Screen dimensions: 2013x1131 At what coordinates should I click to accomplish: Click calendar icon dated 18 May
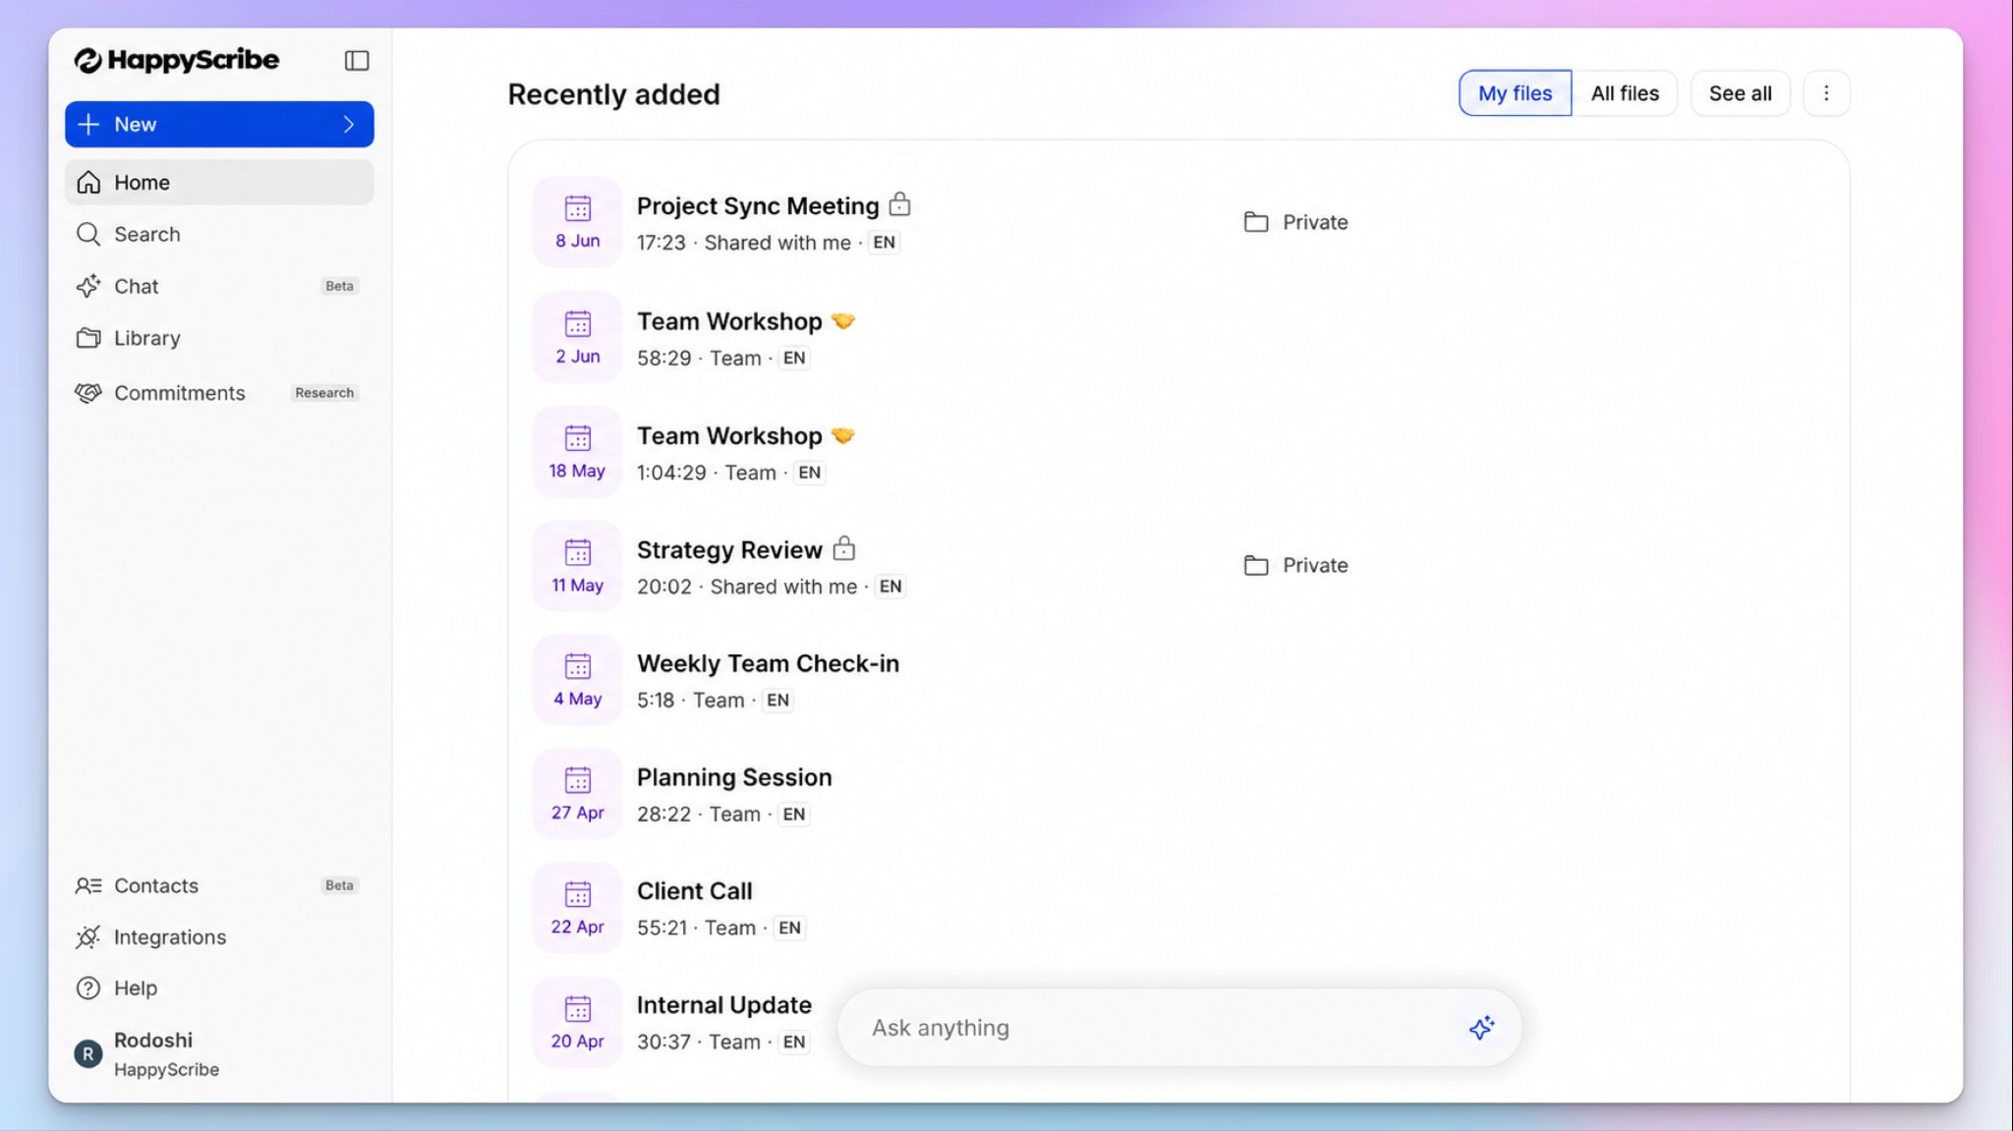pyautogui.click(x=578, y=452)
